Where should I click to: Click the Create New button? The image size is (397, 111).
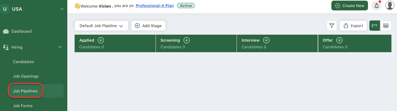pyautogui.click(x=350, y=6)
